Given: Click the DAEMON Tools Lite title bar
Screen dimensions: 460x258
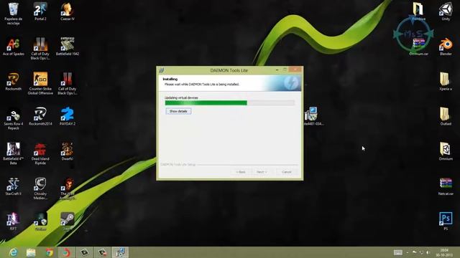Looking at the screenshot, I should tap(229, 70).
